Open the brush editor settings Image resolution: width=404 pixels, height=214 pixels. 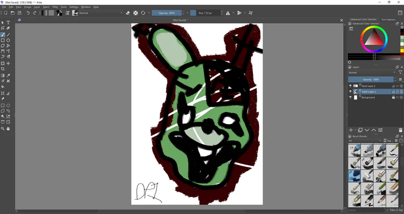(67, 13)
